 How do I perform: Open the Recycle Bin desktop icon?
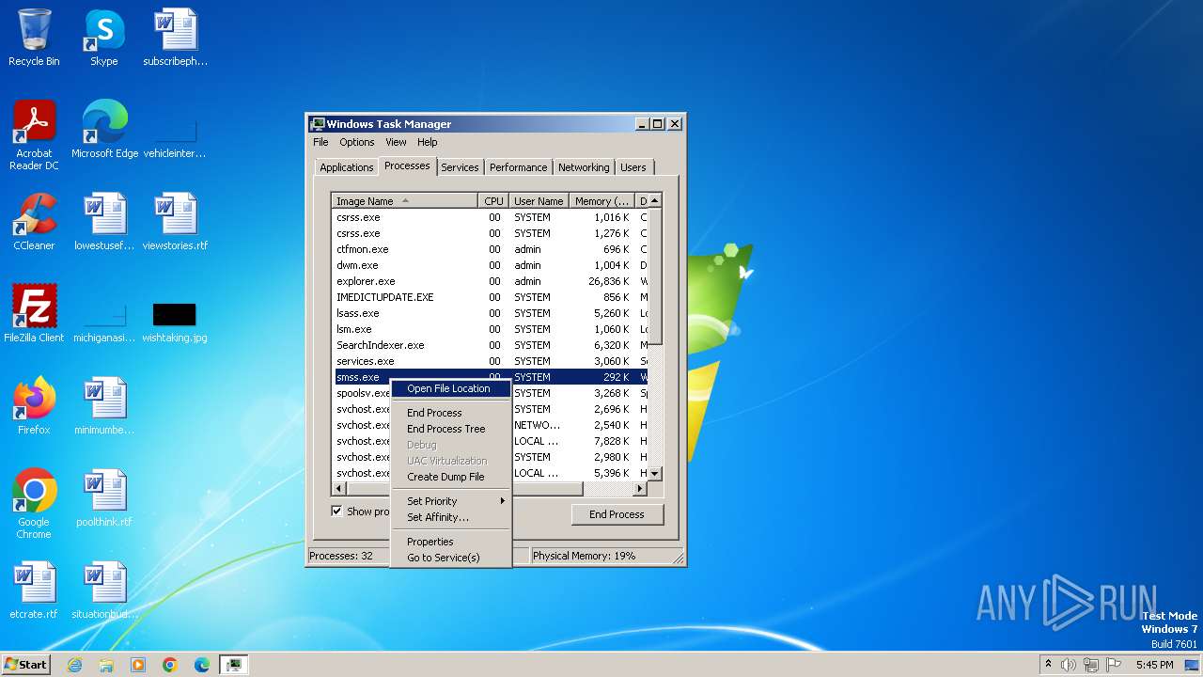[34, 38]
